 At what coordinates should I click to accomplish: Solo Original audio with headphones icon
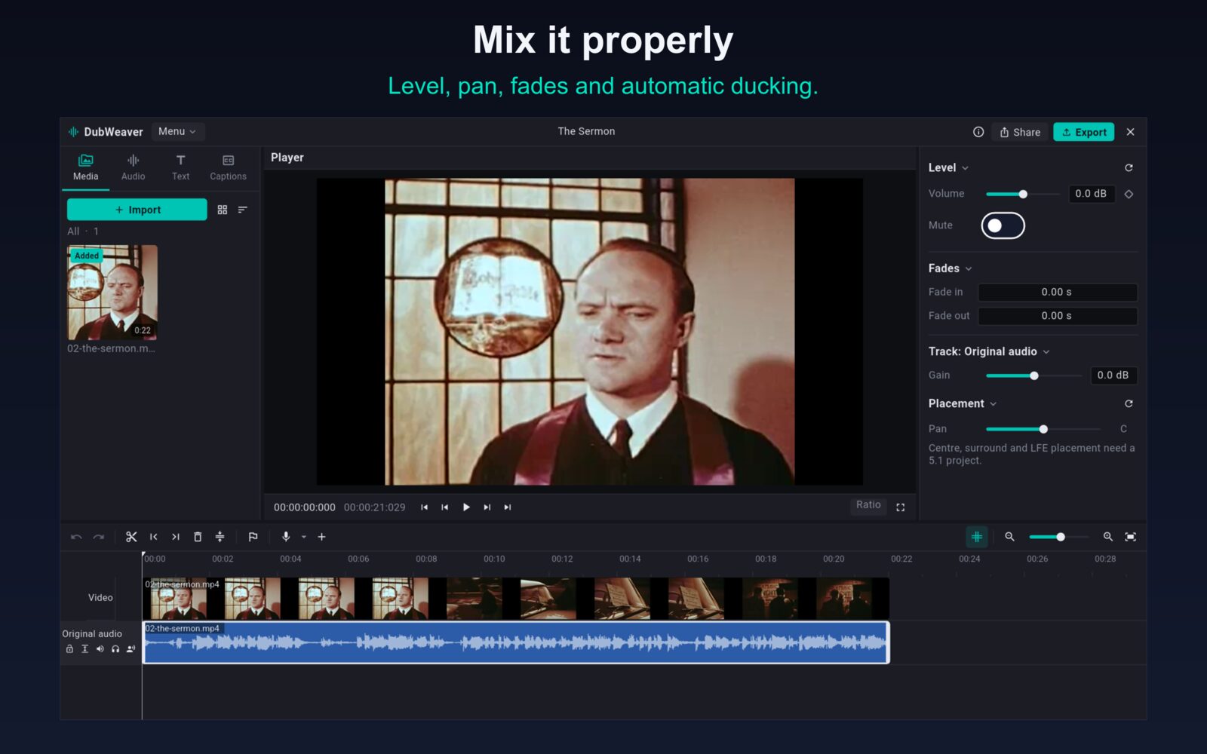coord(115,649)
